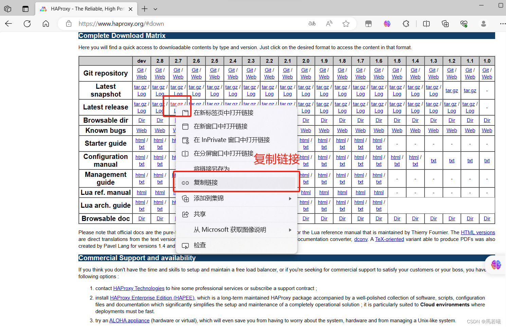This screenshot has width=506, height=327.
Task: Click 'Latest release' row header
Action: point(106,107)
